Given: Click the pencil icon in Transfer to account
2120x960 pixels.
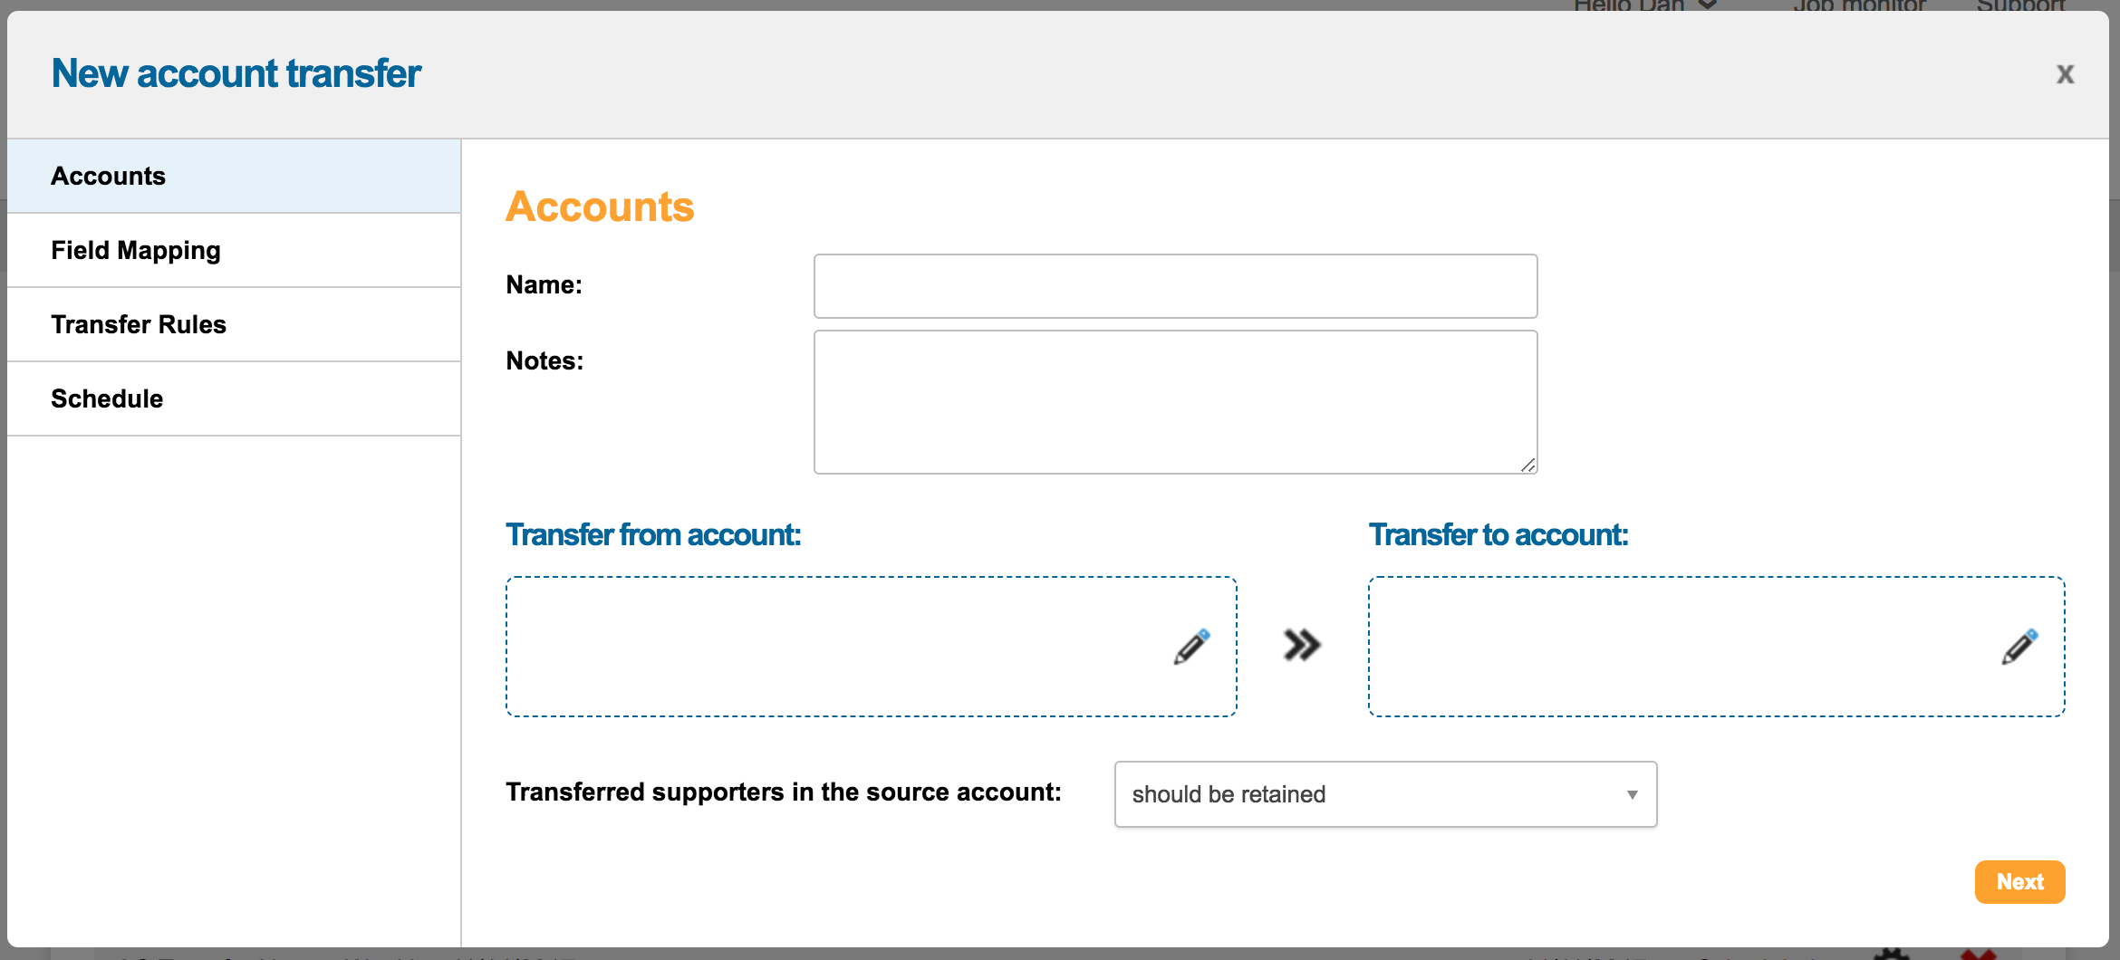Looking at the screenshot, I should tap(2019, 647).
